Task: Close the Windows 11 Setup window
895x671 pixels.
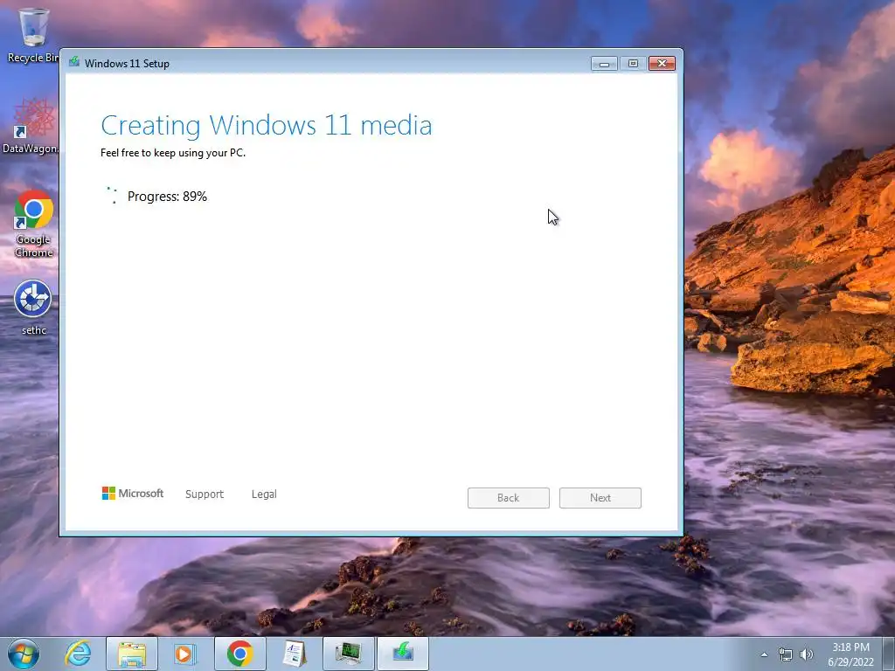Action: coord(663,63)
